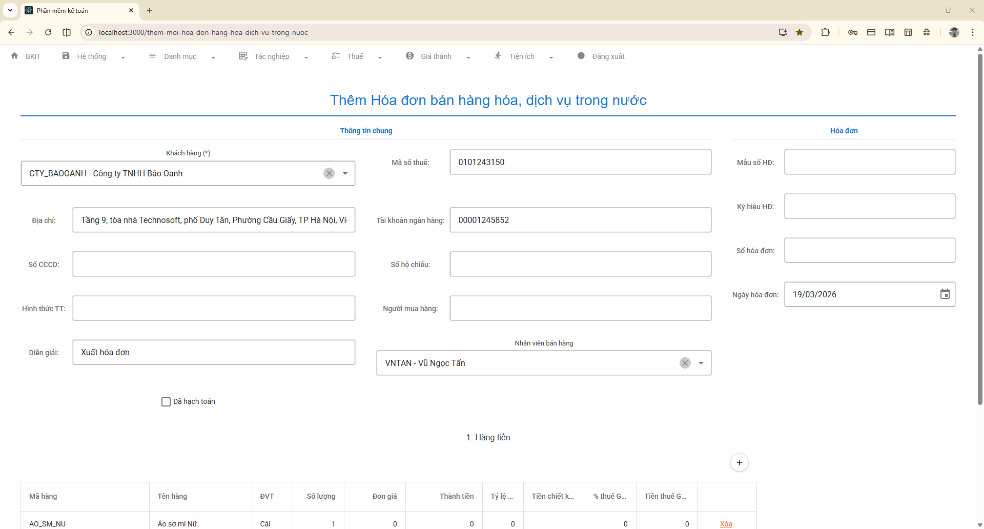Screen dimensions: 984x529
Task: Open the Khách hàng dropdown arrow
Action: (344, 173)
